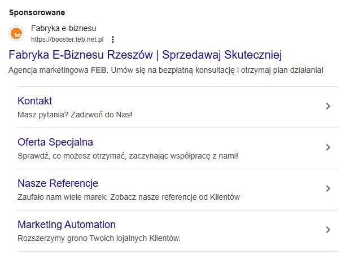Click the Oferta Specjalna arrow chevron
Image resolution: width=354 pixels, height=259 pixels.
click(328, 147)
